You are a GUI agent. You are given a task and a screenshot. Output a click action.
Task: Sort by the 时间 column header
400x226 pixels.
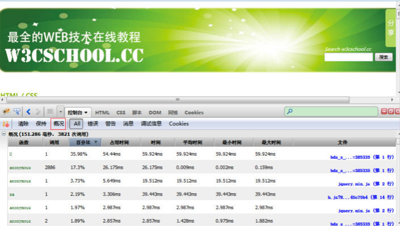157,142
